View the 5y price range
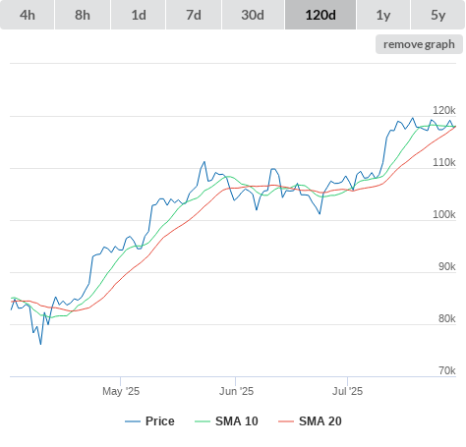Viewport: 466px width, 447px height. [437, 15]
